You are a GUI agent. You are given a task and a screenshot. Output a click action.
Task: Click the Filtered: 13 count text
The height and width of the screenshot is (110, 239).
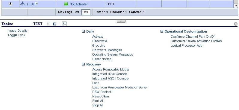118,12
